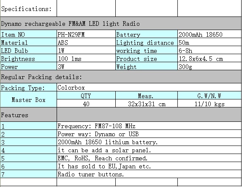Click the Dynamo rechargeable FM&AM LED light Radio title row

coord(121,23)
